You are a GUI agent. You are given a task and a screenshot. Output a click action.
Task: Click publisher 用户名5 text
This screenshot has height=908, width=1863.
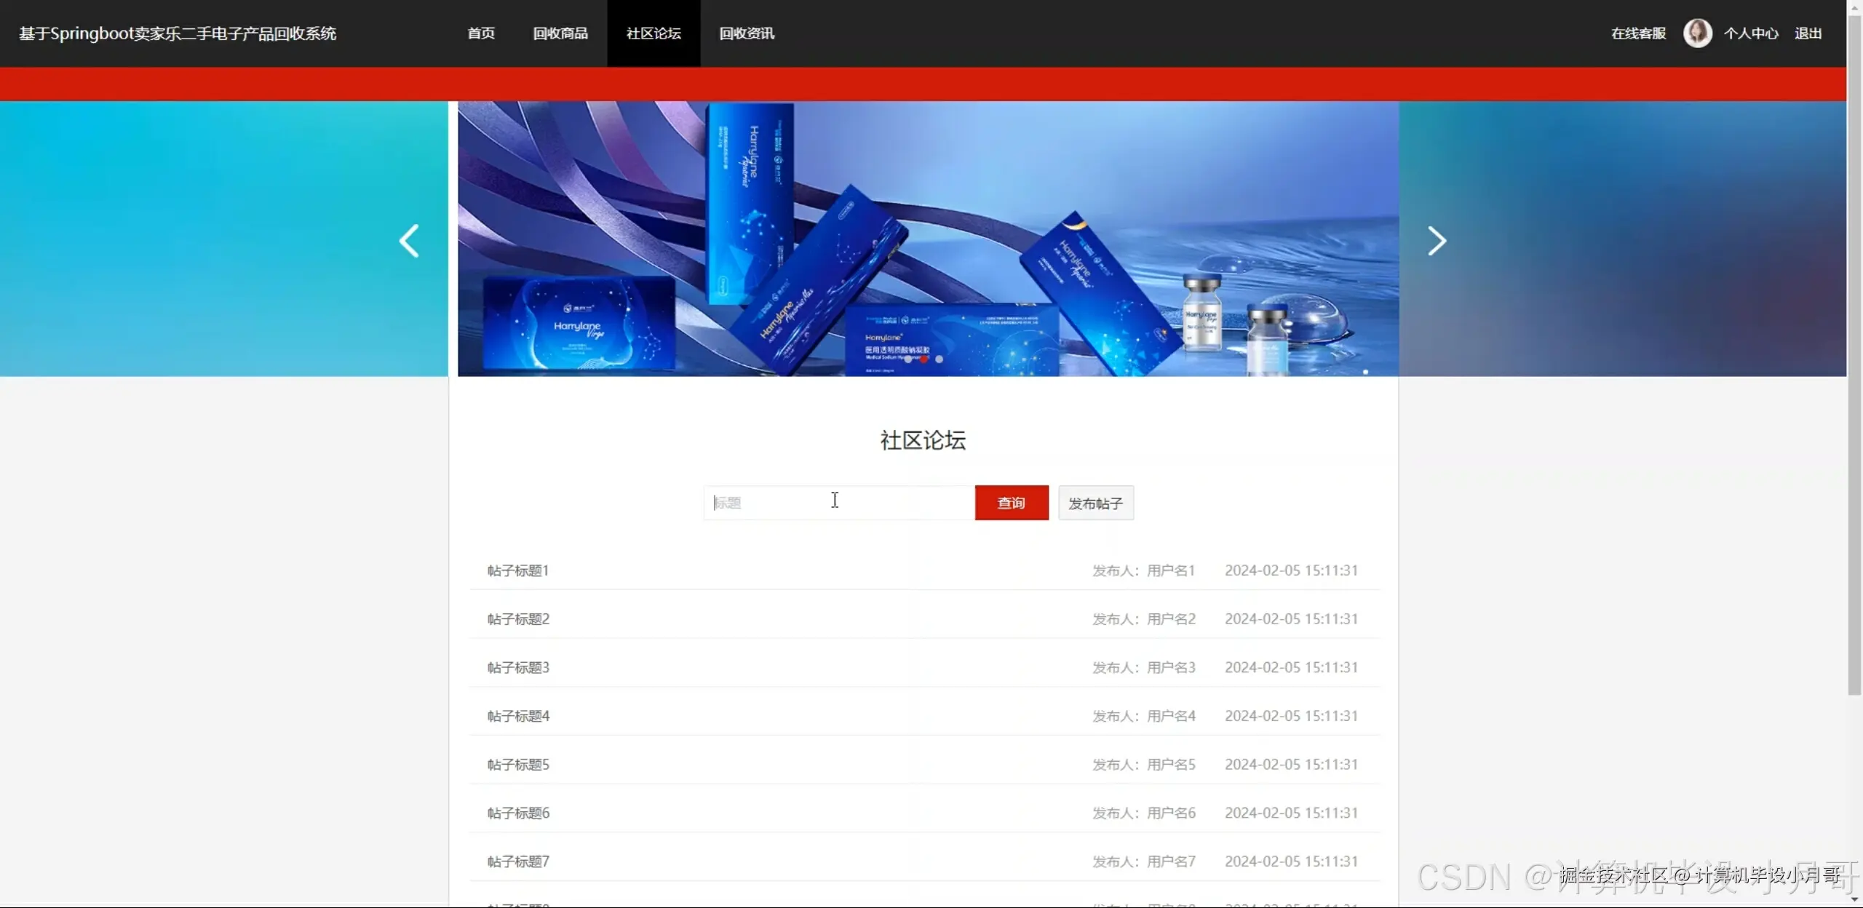point(1171,765)
